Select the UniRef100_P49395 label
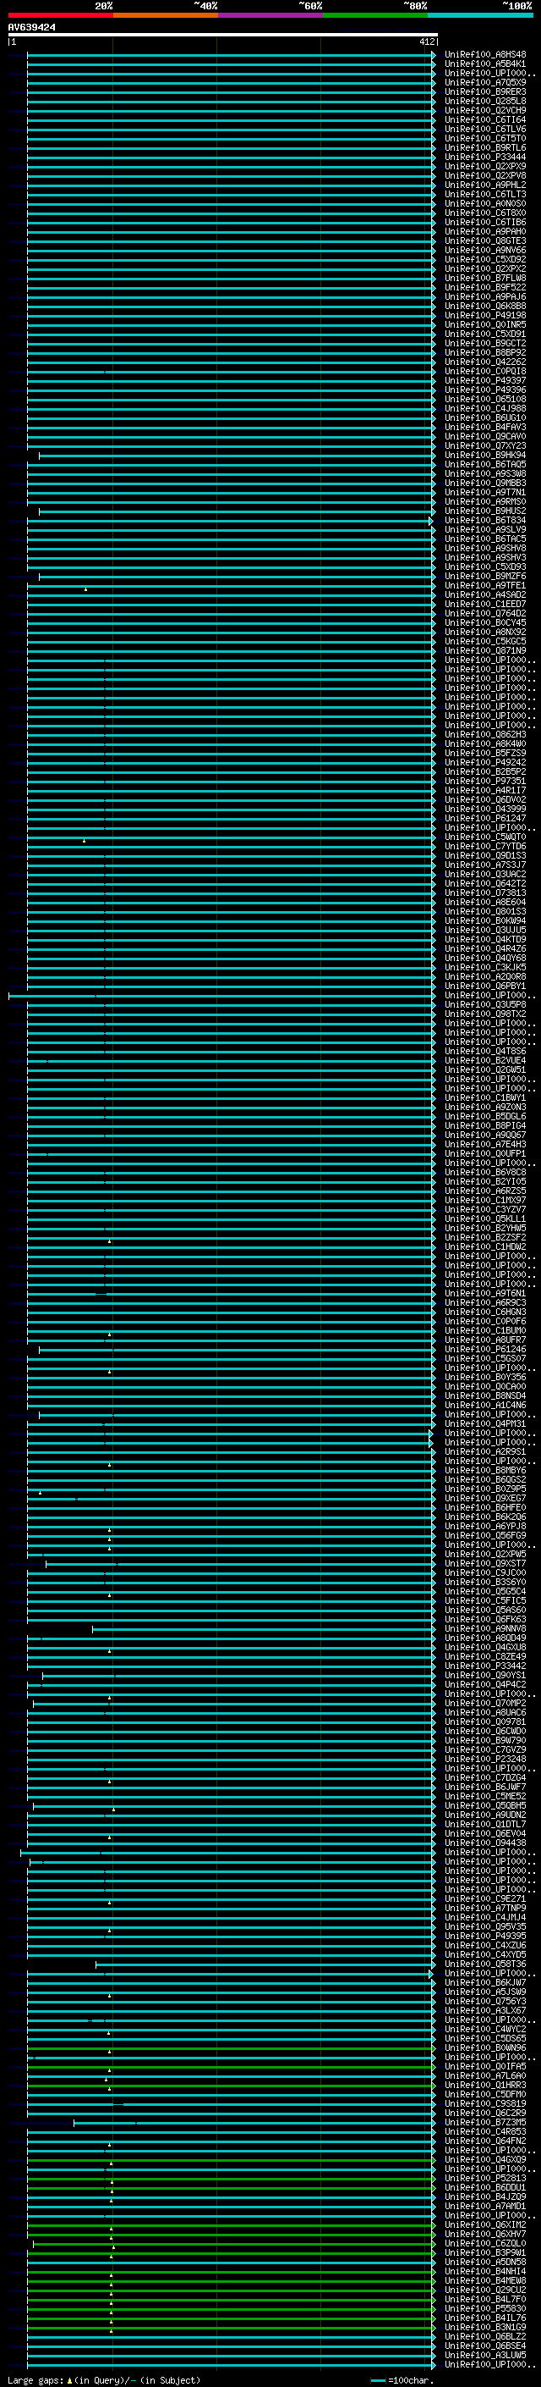 point(485,1936)
